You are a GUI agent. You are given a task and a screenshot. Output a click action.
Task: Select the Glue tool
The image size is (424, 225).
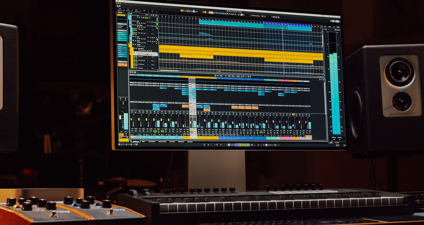pos(220,13)
